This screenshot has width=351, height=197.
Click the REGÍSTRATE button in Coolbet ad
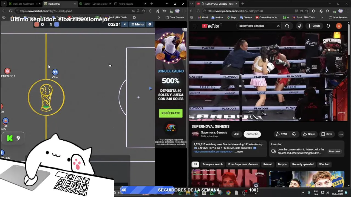[171, 113]
